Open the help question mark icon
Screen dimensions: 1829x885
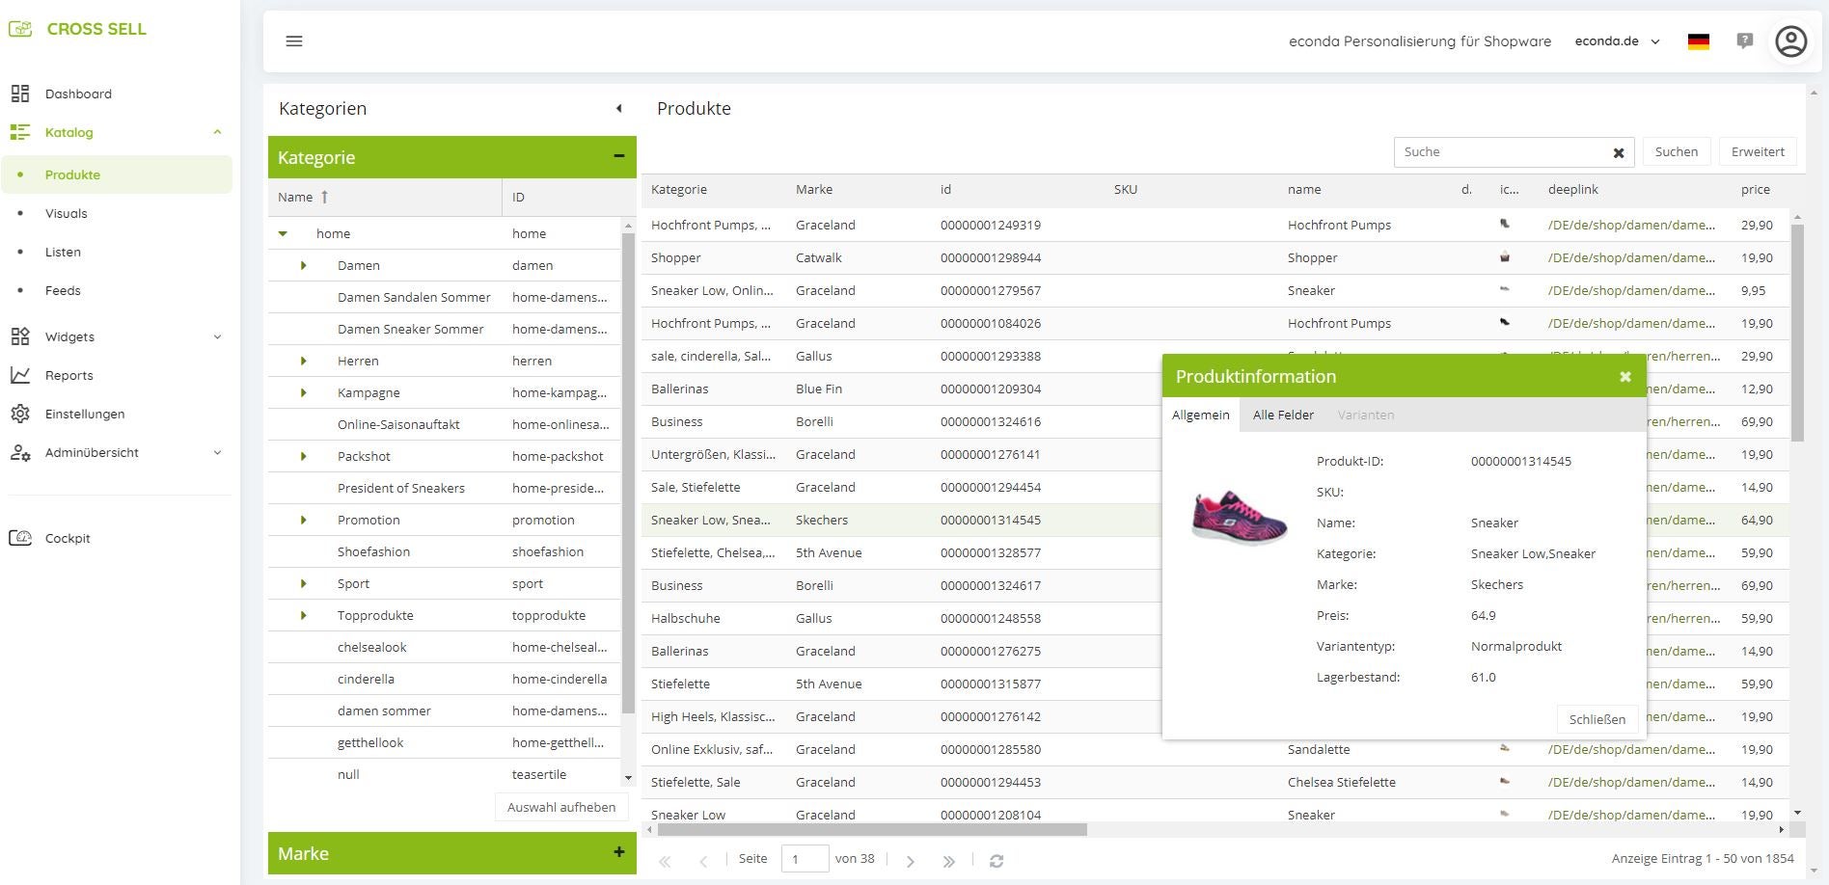tap(1744, 41)
